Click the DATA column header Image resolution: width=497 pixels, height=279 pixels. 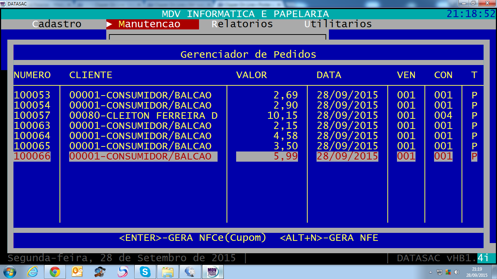(x=329, y=75)
